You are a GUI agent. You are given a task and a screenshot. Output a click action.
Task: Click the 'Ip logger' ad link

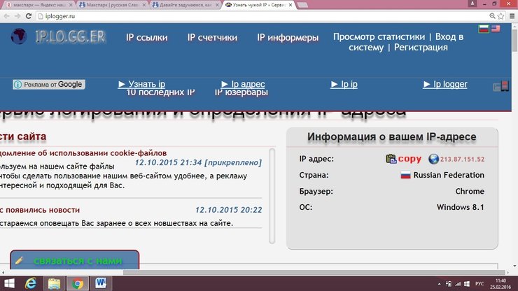[445, 84]
